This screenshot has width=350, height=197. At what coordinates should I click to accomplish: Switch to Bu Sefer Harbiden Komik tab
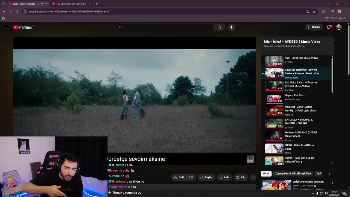(71, 4)
